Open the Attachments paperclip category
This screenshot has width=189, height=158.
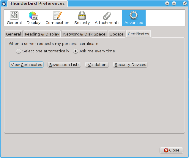tap(107, 18)
